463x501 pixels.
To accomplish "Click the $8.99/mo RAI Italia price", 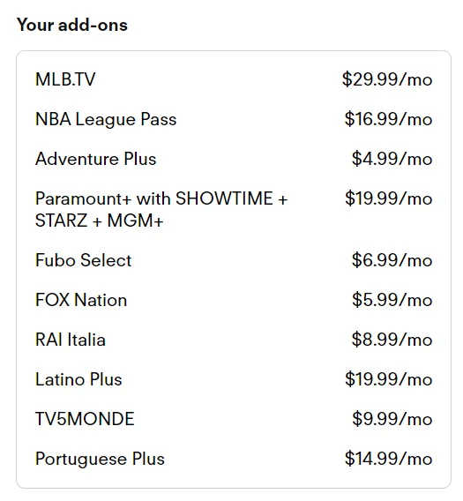I will 392,340.
